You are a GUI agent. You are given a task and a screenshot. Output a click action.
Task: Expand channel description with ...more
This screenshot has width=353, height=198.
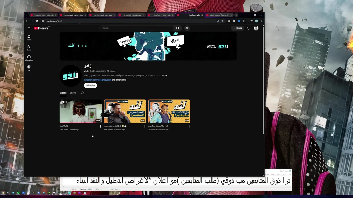[164, 75]
